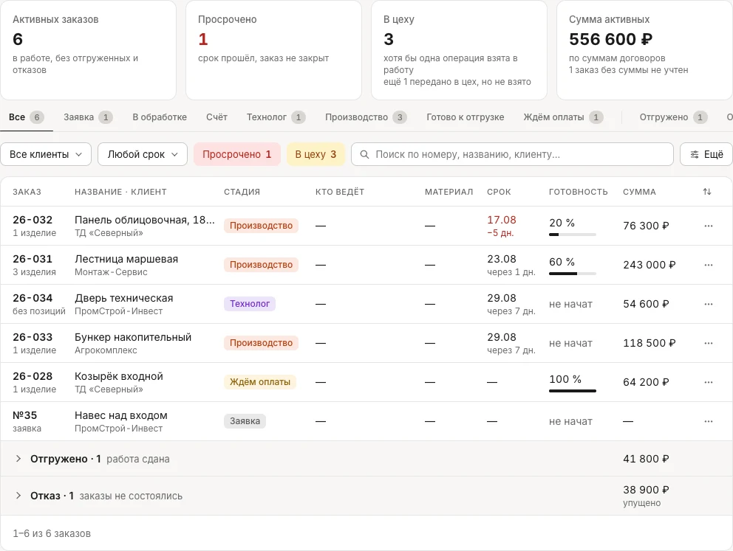Viewport: 733px width, 551px height.
Task: Click the Ещё filters button
Action: (706, 154)
